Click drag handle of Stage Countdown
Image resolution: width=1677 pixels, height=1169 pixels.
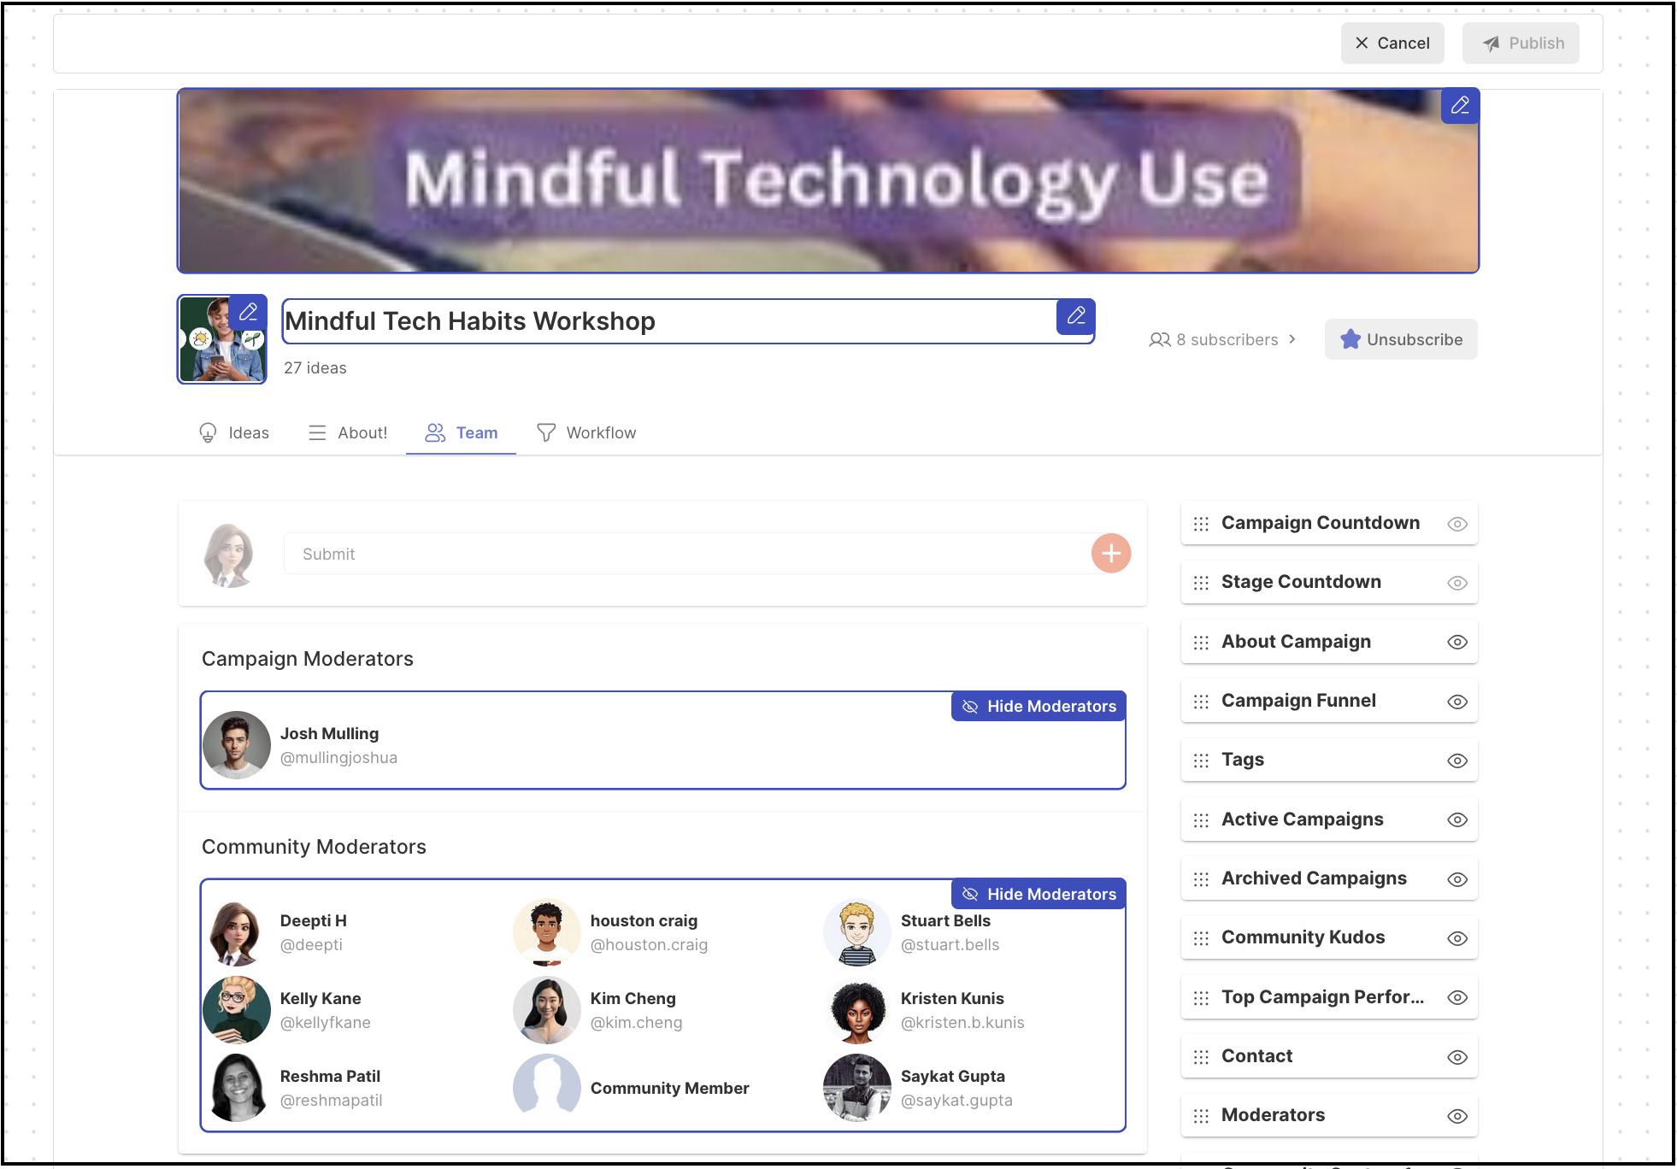tap(1201, 583)
